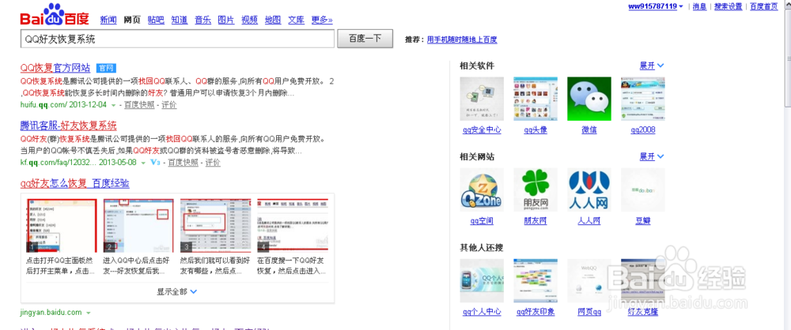
Task: Switch to the 新闻 tab
Action: pos(108,21)
